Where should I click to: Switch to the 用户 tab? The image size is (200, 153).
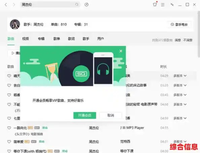click(101, 39)
